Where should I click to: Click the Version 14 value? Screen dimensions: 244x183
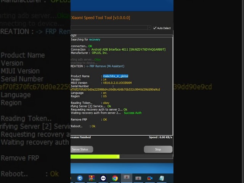pos(104,80)
